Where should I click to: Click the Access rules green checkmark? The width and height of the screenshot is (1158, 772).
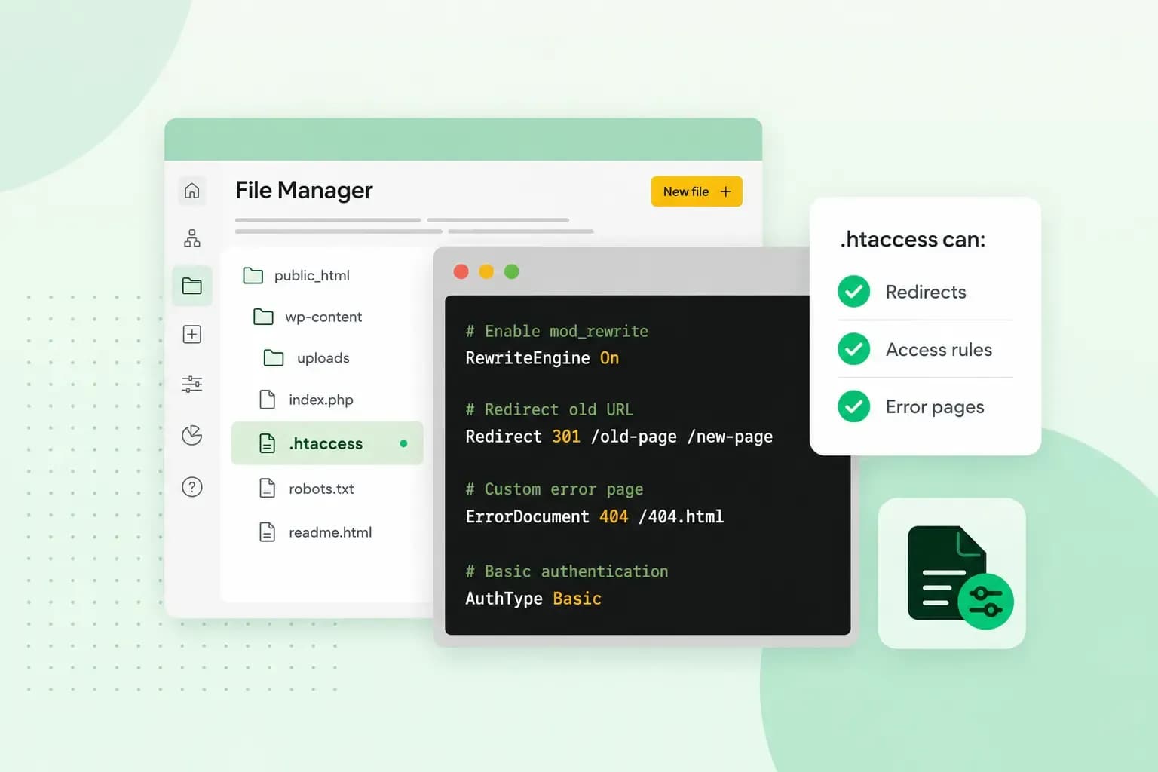854,349
